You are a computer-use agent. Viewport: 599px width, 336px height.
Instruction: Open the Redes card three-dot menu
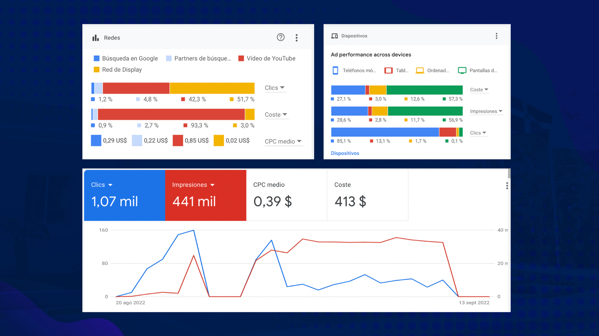tap(297, 38)
